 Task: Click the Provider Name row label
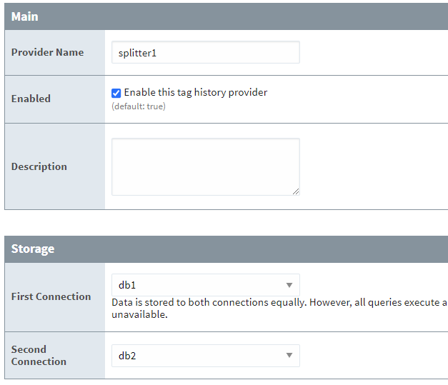tap(47, 52)
